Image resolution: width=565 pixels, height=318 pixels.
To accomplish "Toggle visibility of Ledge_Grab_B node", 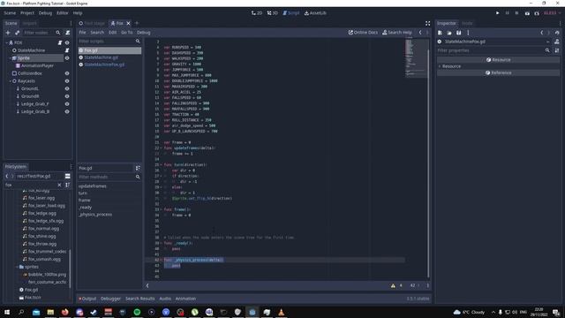I will pos(67,111).
